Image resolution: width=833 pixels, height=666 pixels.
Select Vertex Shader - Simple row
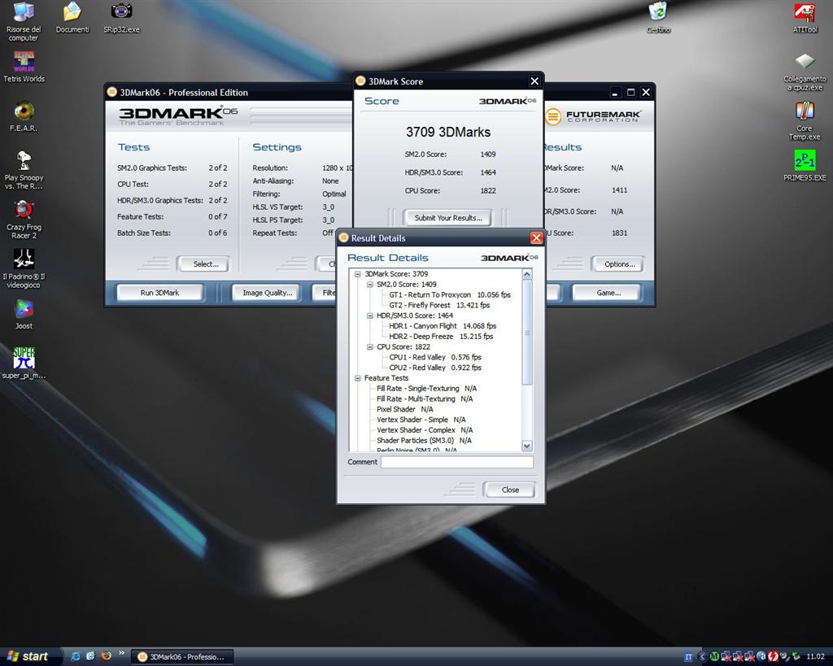[421, 420]
